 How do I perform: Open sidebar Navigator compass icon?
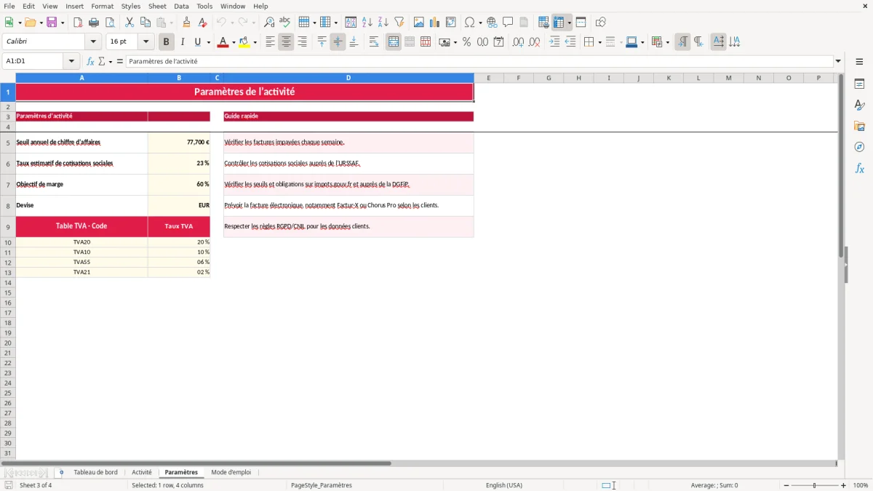tap(859, 148)
